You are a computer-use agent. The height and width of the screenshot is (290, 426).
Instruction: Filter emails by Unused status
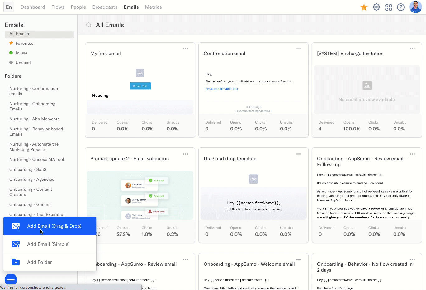tap(23, 63)
